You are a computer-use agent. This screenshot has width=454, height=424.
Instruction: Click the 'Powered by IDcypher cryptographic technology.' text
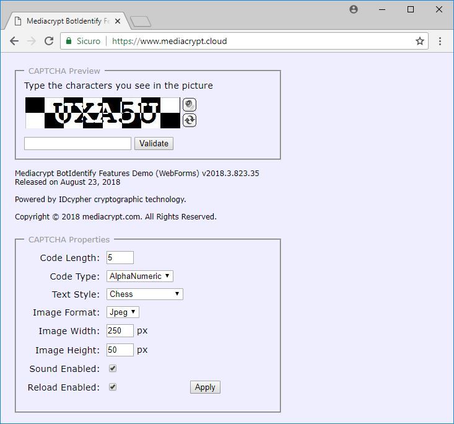100,200
